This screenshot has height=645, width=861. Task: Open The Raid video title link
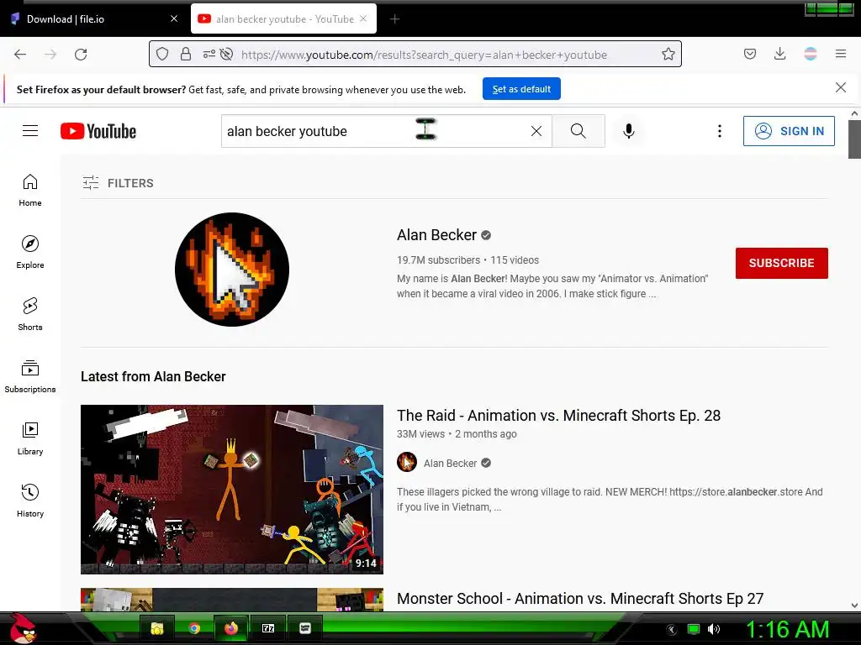coord(558,415)
